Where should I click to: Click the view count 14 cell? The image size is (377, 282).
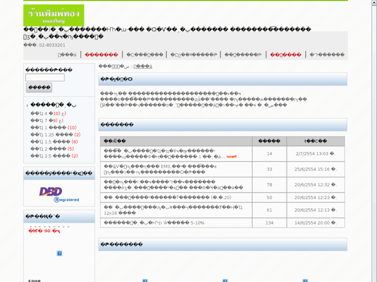269,154
